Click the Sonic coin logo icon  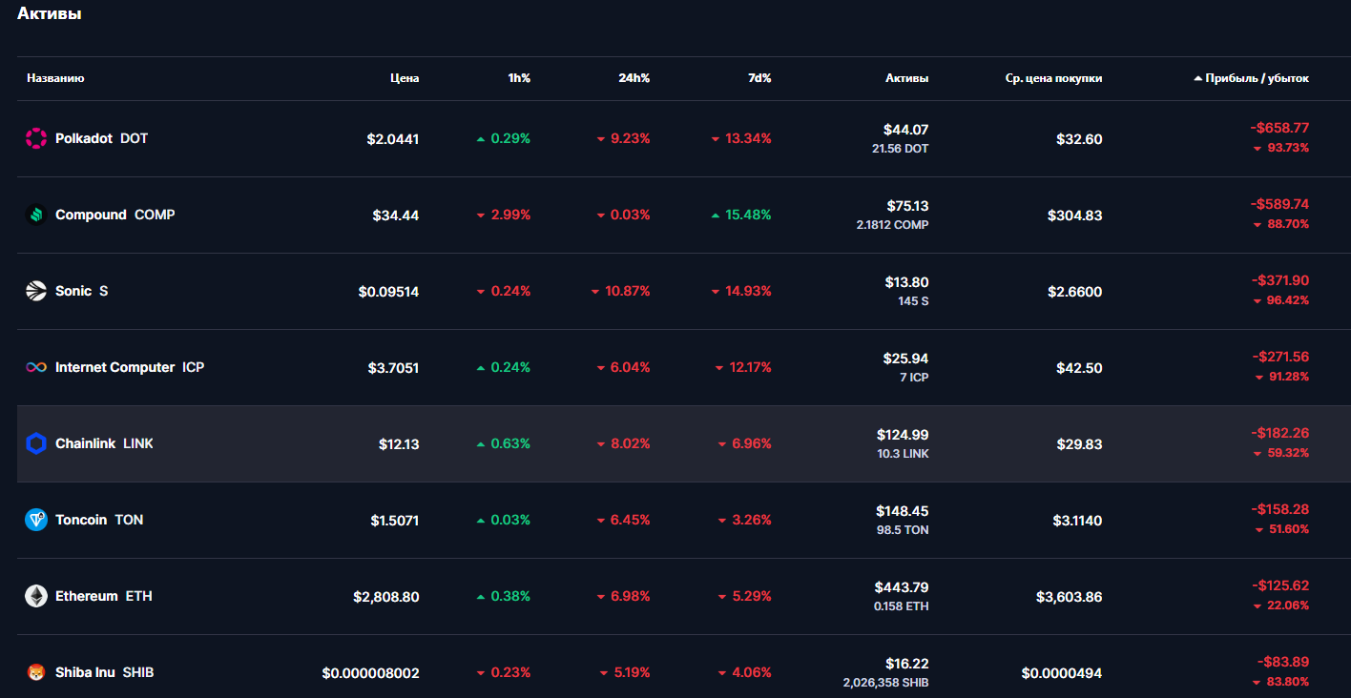(x=35, y=291)
